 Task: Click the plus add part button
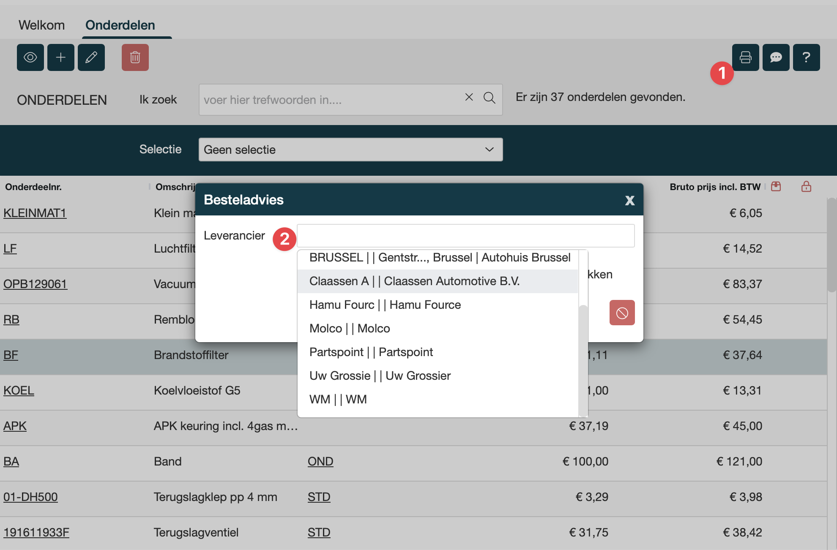[x=61, y=57]
